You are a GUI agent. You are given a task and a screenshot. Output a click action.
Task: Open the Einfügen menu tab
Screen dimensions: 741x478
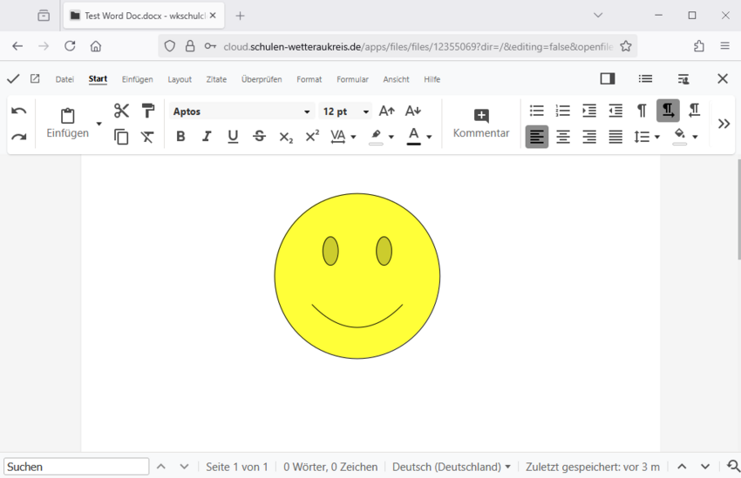tap(137, 79)
